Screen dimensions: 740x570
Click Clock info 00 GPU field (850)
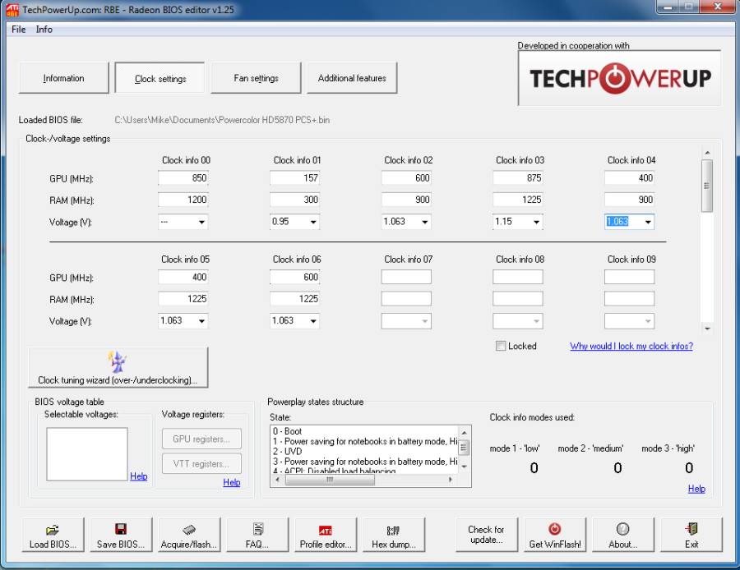[183, 178]
